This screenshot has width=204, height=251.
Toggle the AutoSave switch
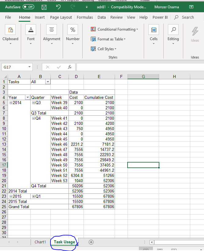point(28,7)
